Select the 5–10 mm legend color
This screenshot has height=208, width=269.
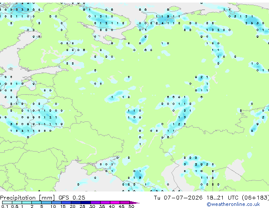pos(46,202)
